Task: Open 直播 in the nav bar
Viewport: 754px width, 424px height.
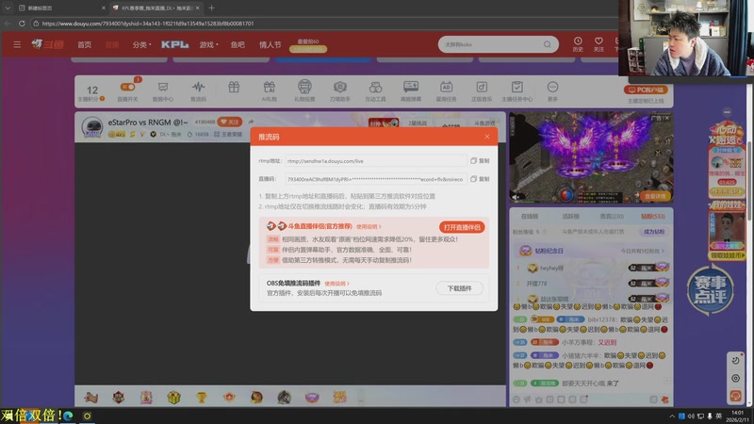Action: tap(112, 44)
